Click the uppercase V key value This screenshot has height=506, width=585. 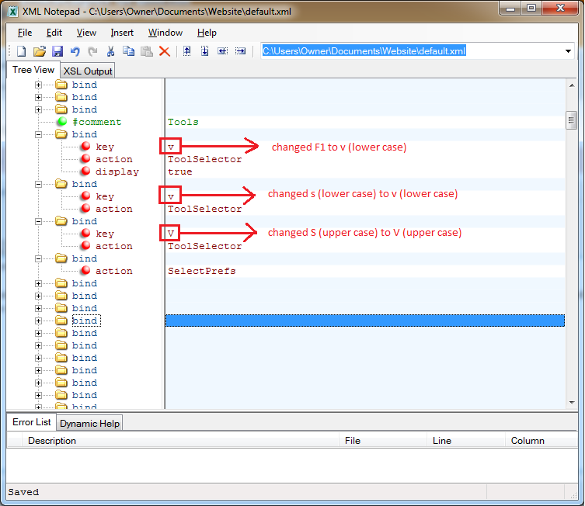point(171,234)
